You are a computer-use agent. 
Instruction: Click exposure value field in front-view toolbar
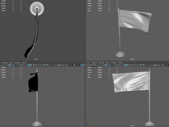(70, 65)
